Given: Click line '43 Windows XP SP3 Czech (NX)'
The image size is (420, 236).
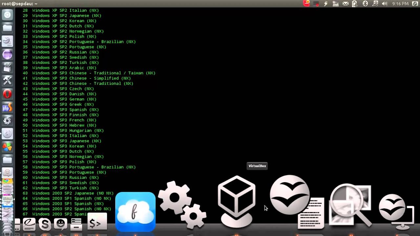Looking at the screenshot, I should click(58, 89).
